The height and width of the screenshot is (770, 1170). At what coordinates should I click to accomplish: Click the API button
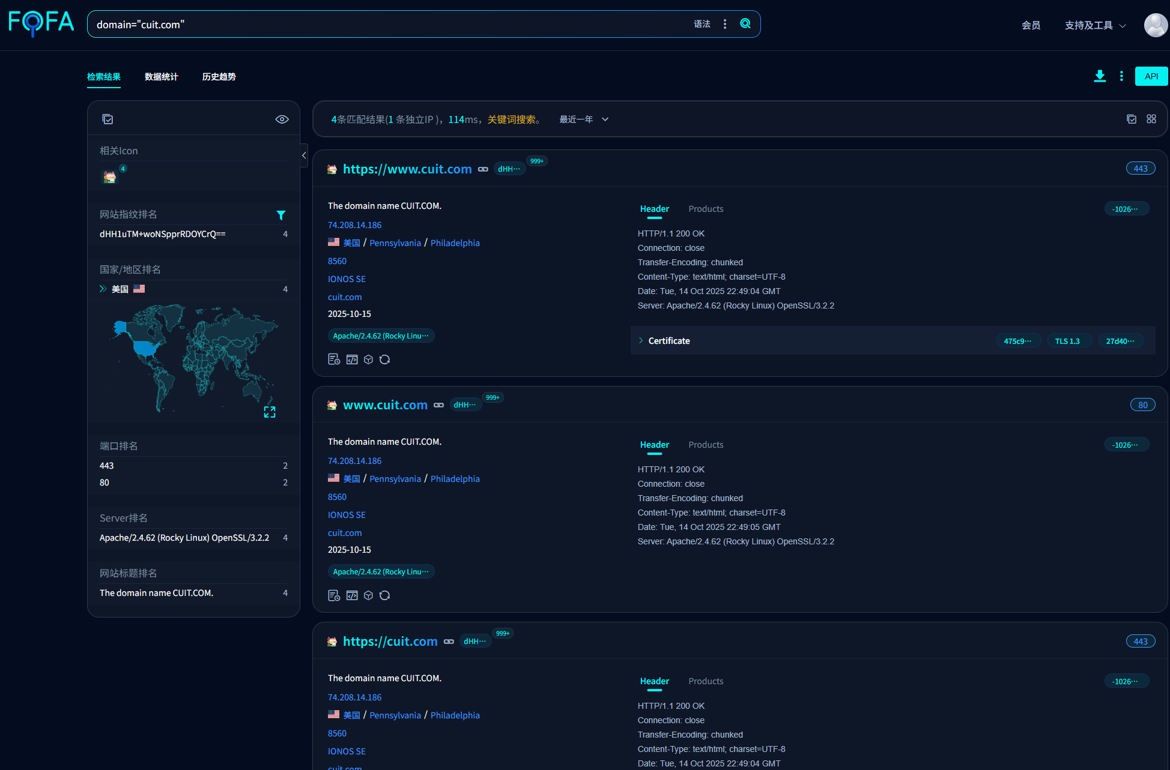click(1151, 76)
